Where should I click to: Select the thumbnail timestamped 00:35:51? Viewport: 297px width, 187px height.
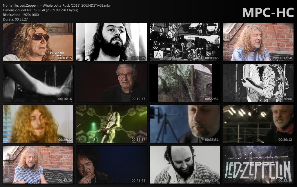tap(185, 124)
